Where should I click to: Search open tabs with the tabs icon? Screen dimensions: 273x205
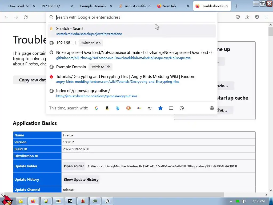coord(171,108)
